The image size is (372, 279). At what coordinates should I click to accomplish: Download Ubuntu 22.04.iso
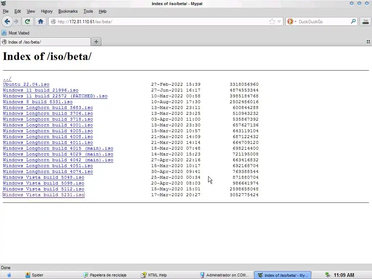click(26, 84)
